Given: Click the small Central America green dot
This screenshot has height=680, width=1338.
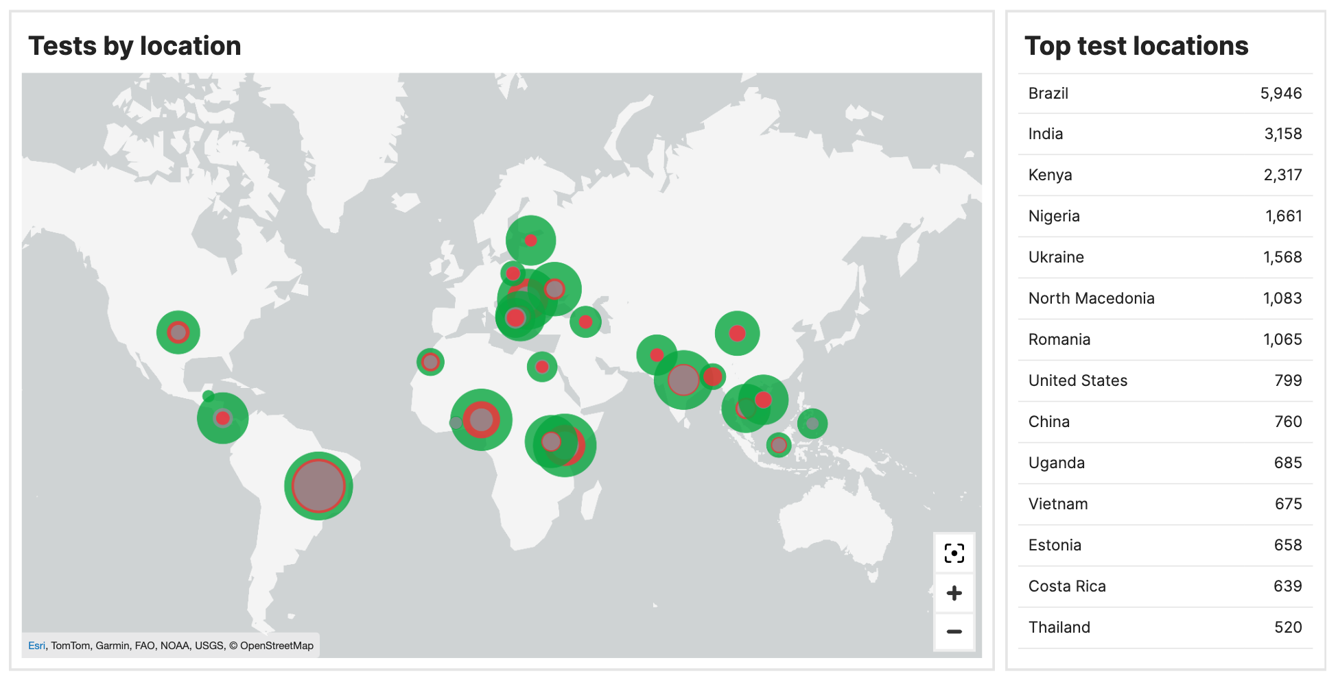Looking at the screenshot, I should 207,395.
